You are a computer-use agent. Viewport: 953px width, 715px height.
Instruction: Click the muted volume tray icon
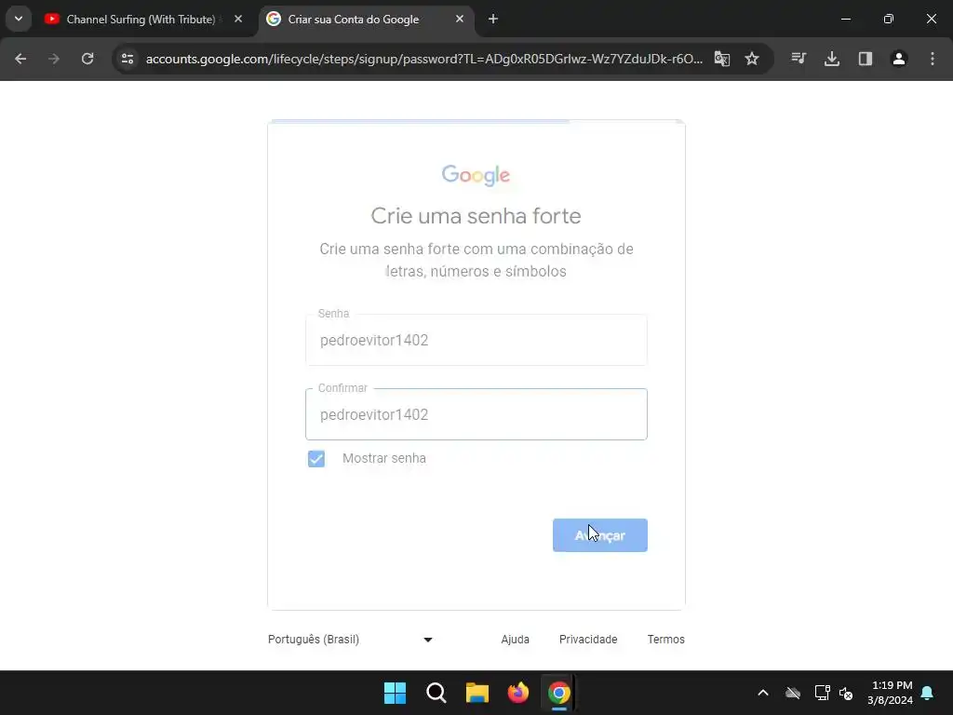(x=846, y=693)
